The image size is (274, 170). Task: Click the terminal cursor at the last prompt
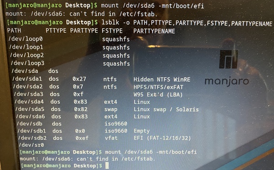(107, 165)
